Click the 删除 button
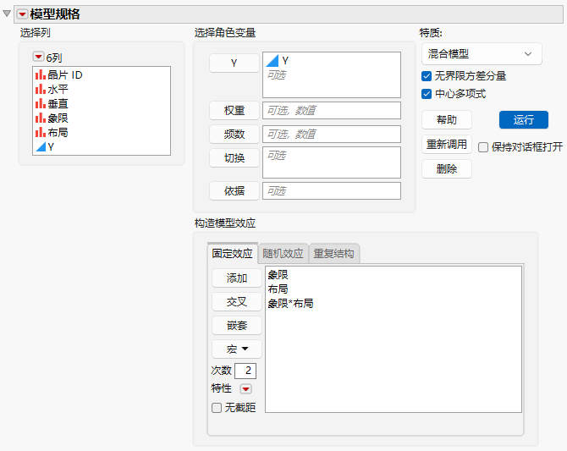567x451 pixels. point(447,169)
